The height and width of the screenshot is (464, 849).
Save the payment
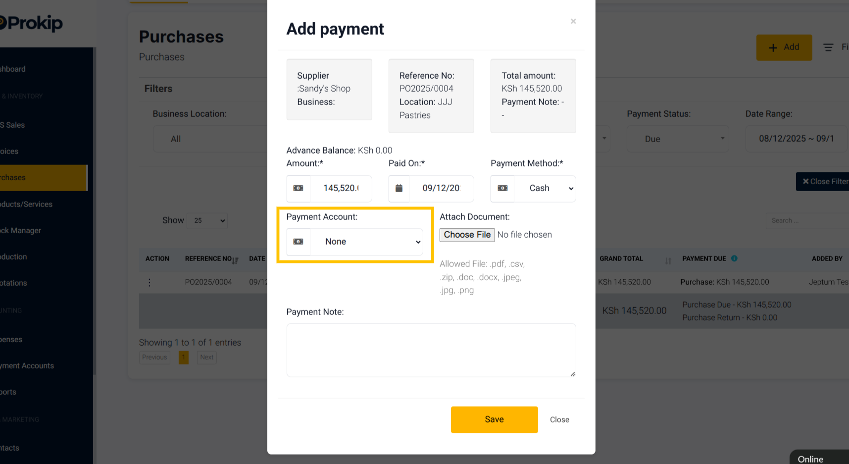tap(494, 419)
